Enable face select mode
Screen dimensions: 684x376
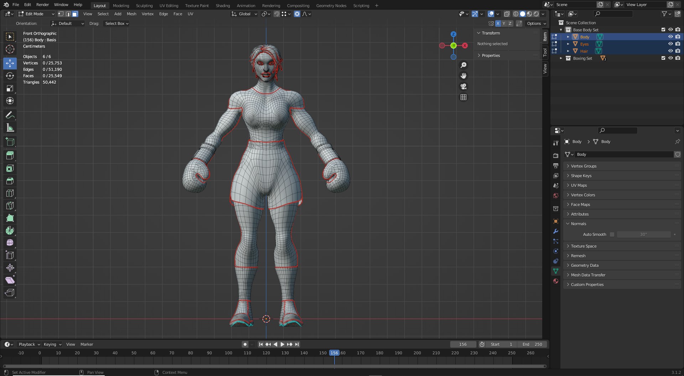[x=75, y=14]
